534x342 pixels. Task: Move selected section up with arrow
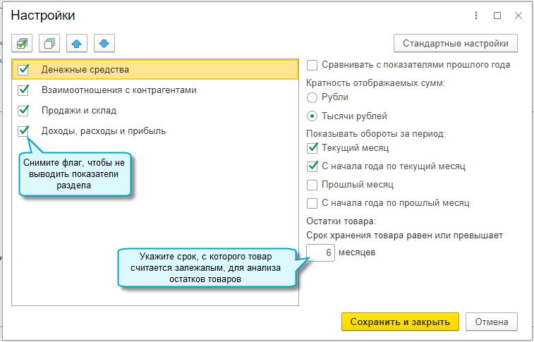pos(77,44)
